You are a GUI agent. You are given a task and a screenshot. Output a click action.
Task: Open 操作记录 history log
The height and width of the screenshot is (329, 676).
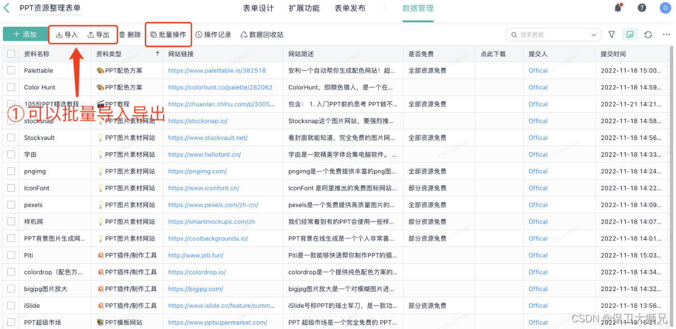213,35
